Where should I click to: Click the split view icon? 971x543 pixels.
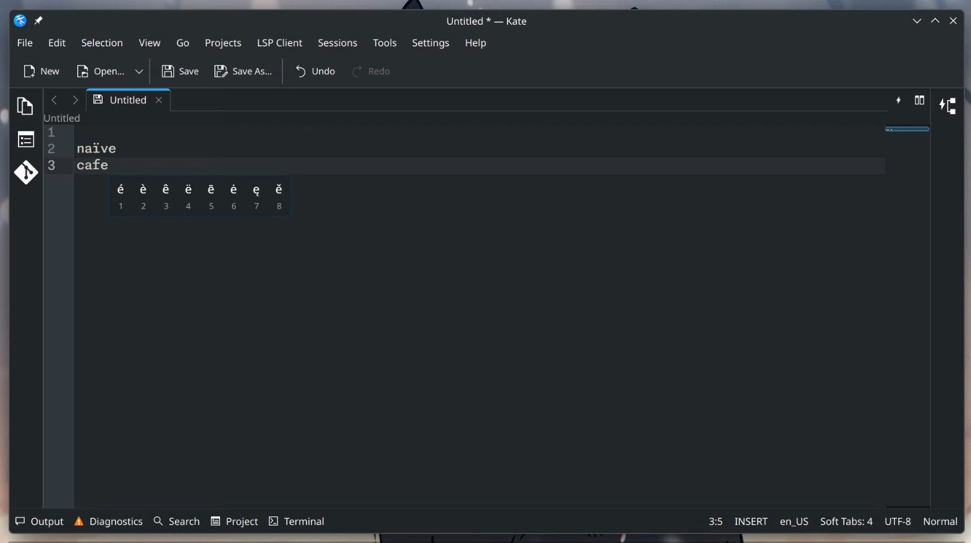920,100
